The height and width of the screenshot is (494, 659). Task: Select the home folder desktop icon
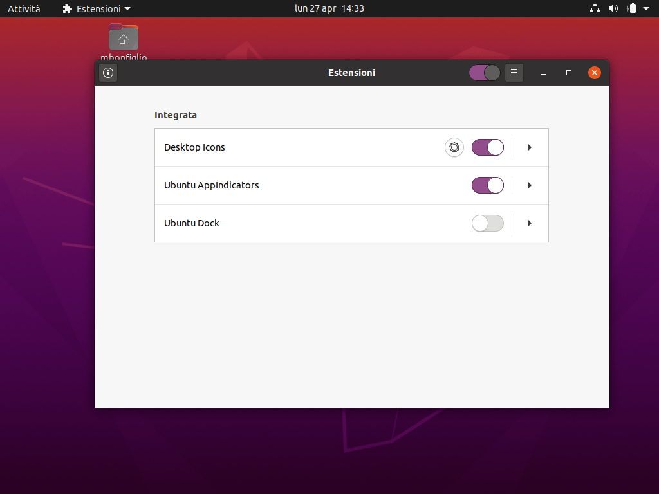click(x=124, y=37)
